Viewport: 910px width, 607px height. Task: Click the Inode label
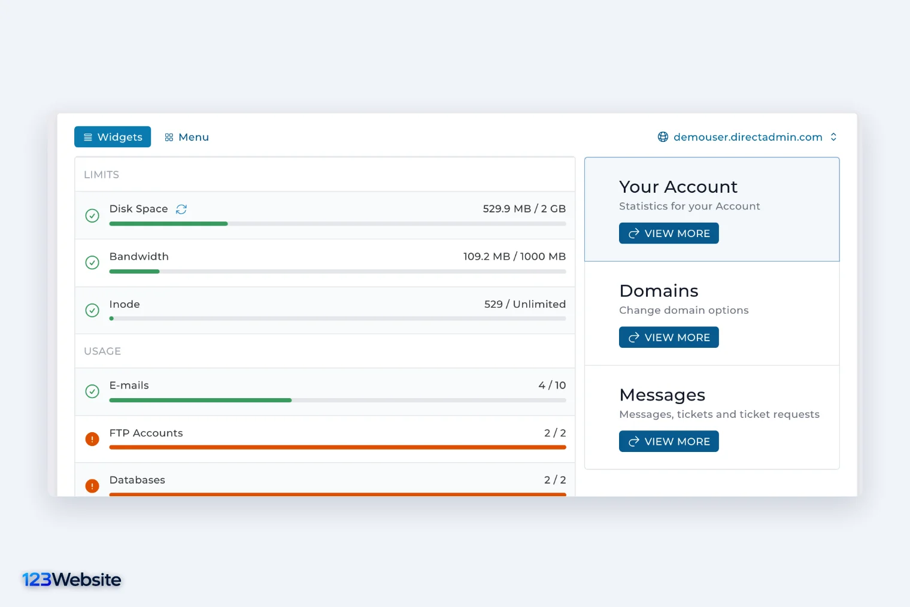pyautogui.click(x=125, y=304)
